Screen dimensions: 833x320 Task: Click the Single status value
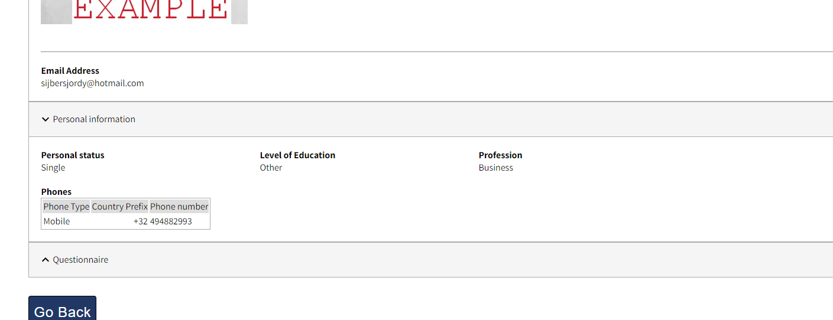pos(53,168)
